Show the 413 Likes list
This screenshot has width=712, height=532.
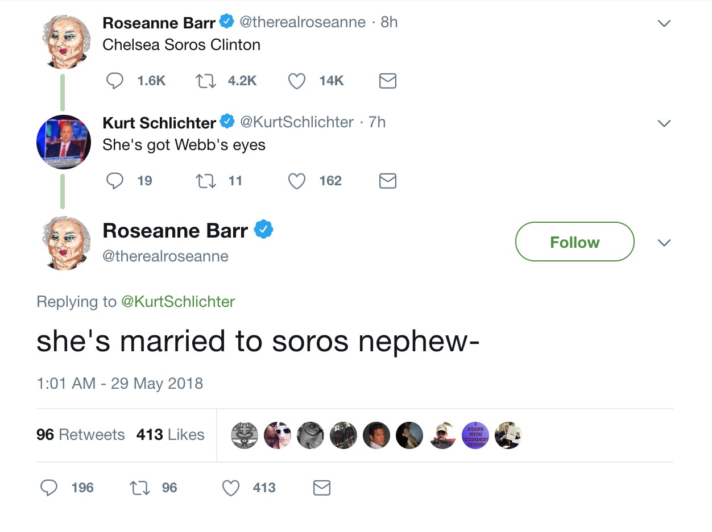coord(170,435)
